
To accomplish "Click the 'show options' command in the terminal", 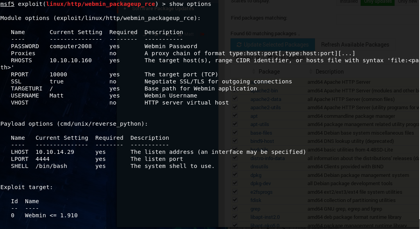I will click(190, 4).
